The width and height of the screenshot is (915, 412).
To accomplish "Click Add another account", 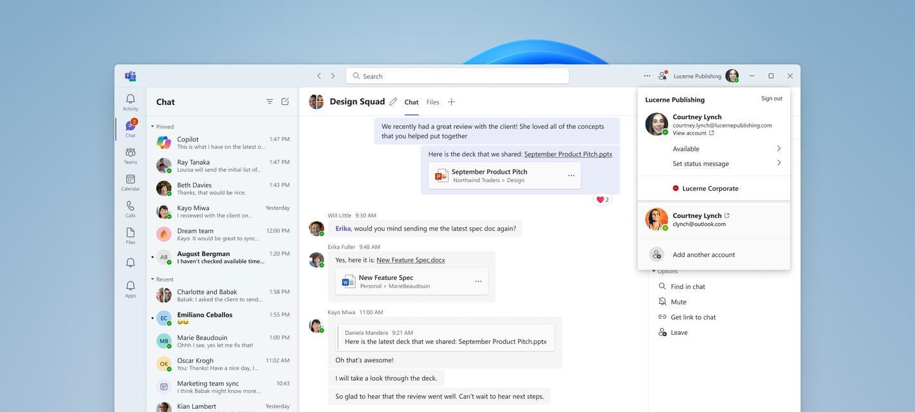I will click(x=714, y=255).
